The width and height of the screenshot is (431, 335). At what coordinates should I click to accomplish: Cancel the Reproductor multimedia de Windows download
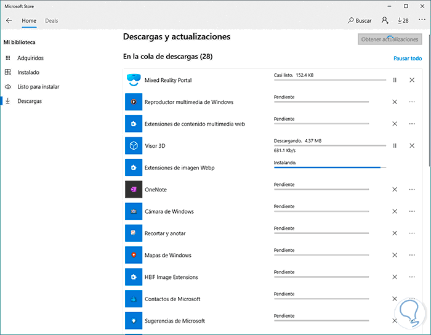(395, 102)
